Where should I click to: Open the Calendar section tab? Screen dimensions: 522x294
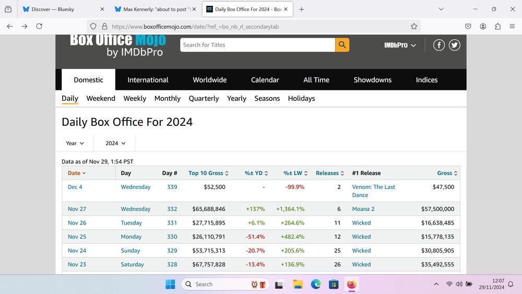tap(265, 80)
